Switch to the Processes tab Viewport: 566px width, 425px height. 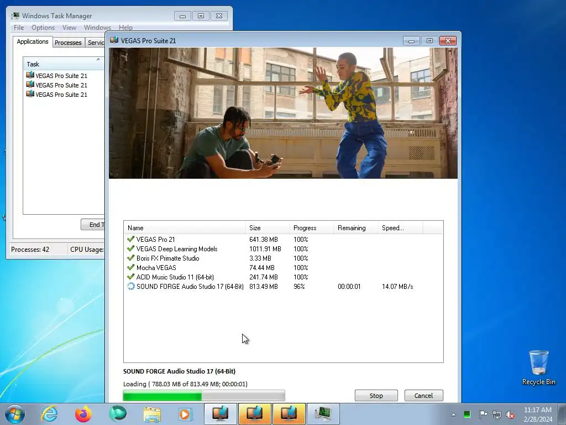pos(68,42)
